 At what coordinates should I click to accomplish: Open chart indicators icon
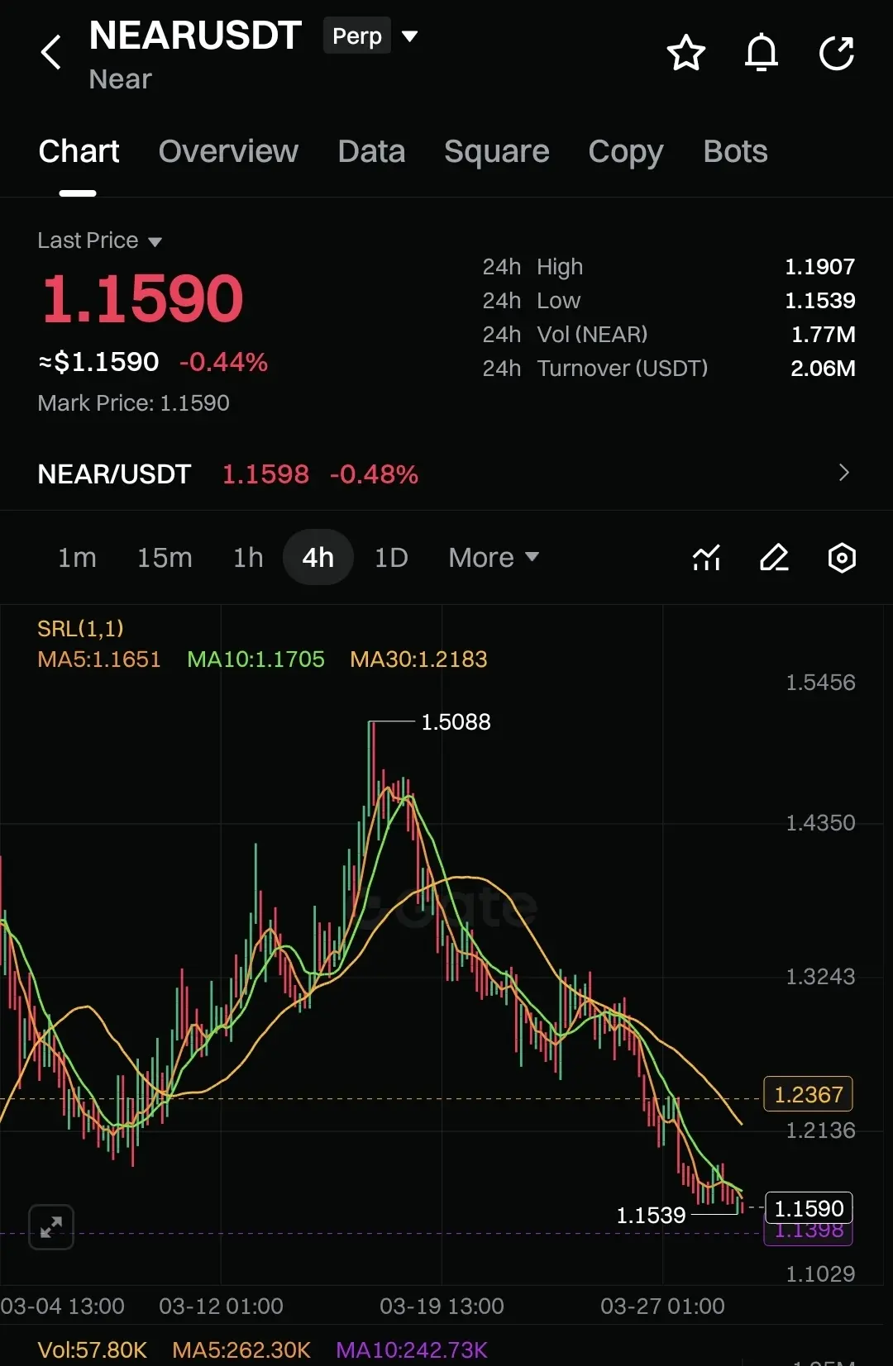706,558
